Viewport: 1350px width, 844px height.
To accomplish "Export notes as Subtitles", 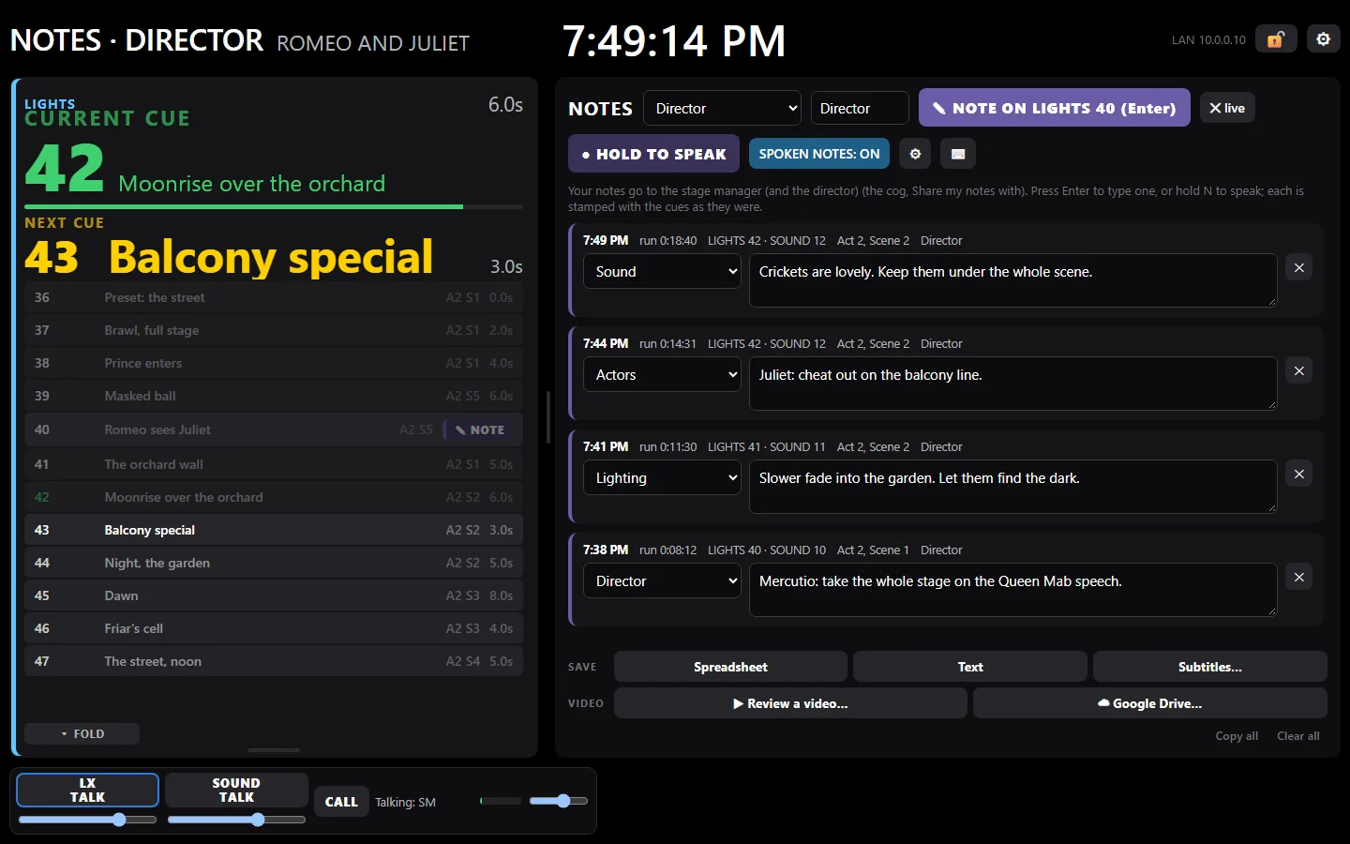I will point(1210,667).
